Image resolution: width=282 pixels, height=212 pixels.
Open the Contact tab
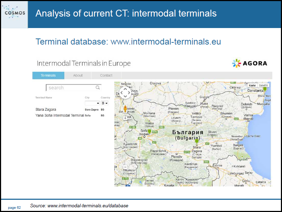coord(106,75)
